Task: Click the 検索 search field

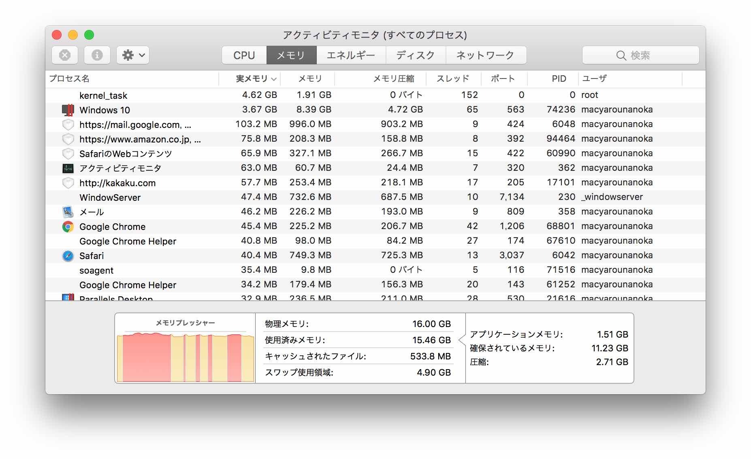Action: (640, 55)
